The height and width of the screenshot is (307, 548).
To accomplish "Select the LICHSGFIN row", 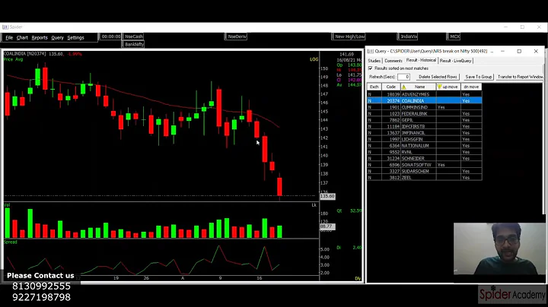I will coord(424,139).
